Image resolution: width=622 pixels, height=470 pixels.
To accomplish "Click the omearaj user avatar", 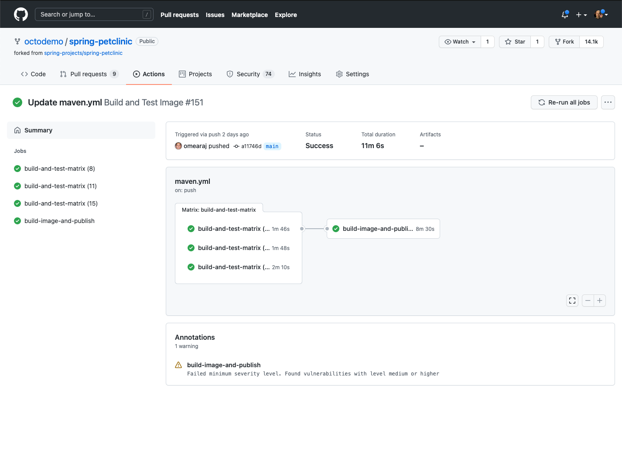I will pyautogui.click(x=178, y=146).
